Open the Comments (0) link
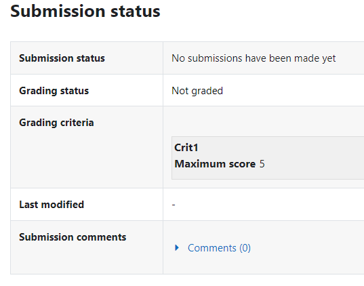 click(219, 248)
